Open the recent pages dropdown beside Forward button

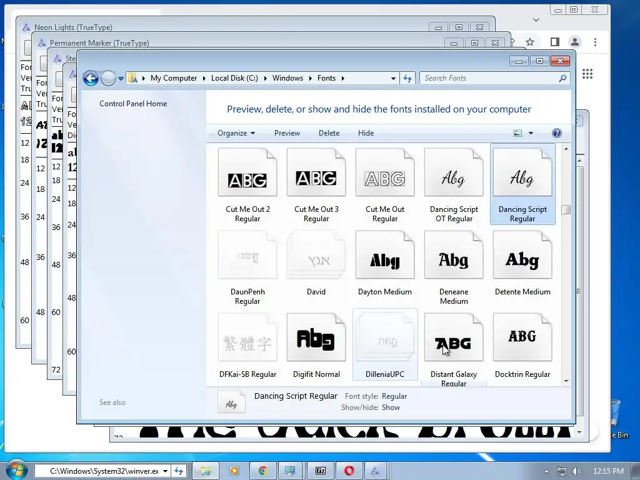[x=121, y=78]
